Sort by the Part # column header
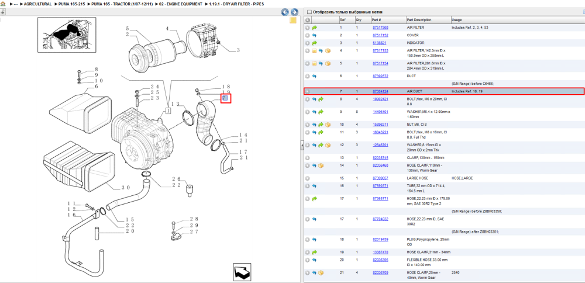 click(376, 20)
